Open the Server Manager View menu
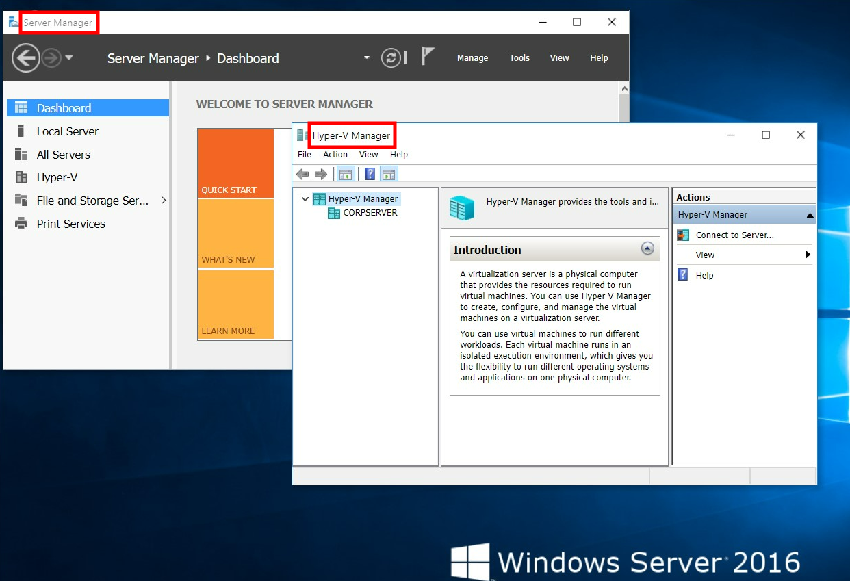This screenshot has height=581, width=850. point(559,58)
